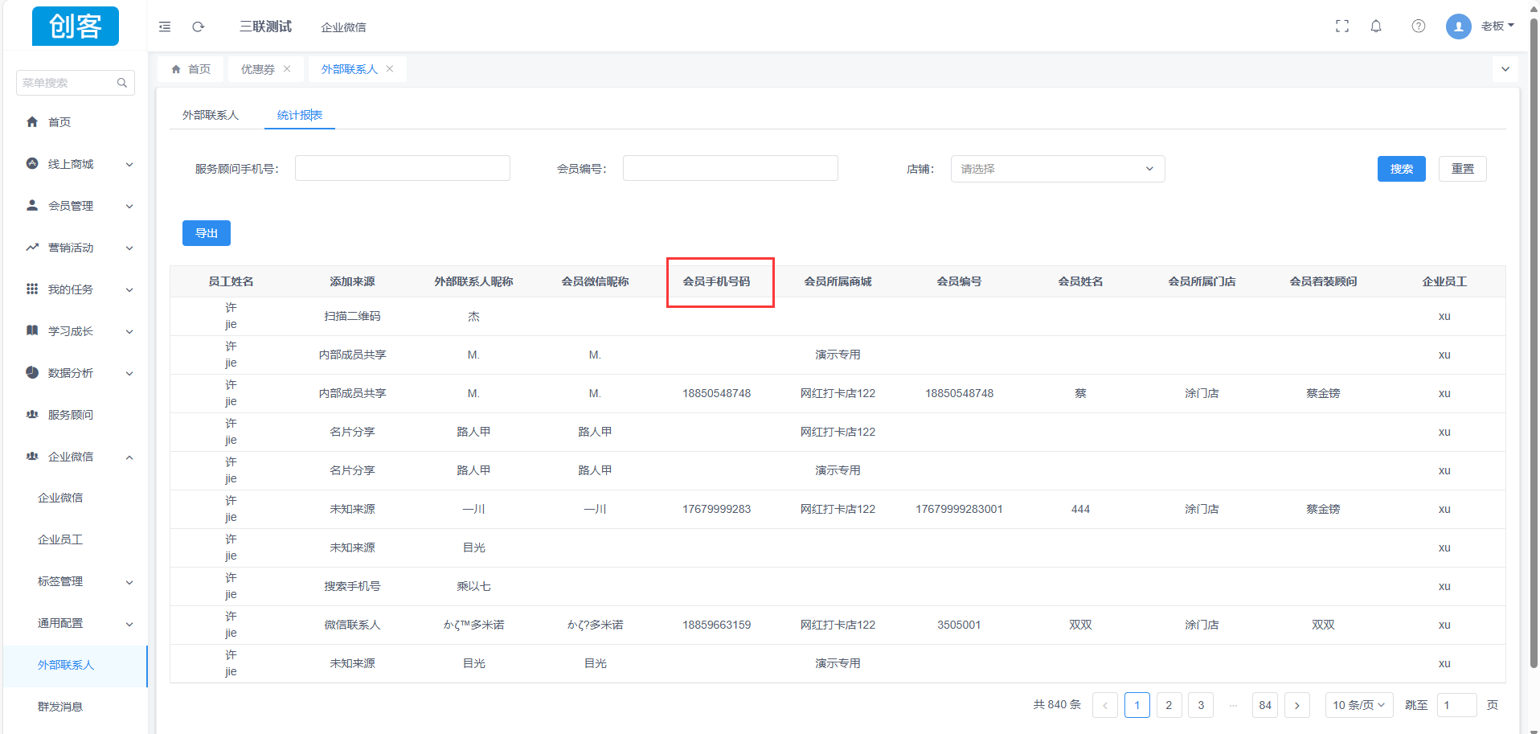Click the 搜索 button
The image size is (1540, 734).
coord(1402,169)
